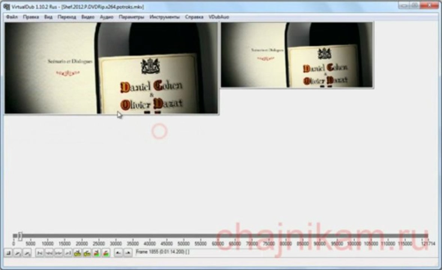Search backward for scene change
The width and height of the screenshot is (442, 270).
[x=96, y=253]
